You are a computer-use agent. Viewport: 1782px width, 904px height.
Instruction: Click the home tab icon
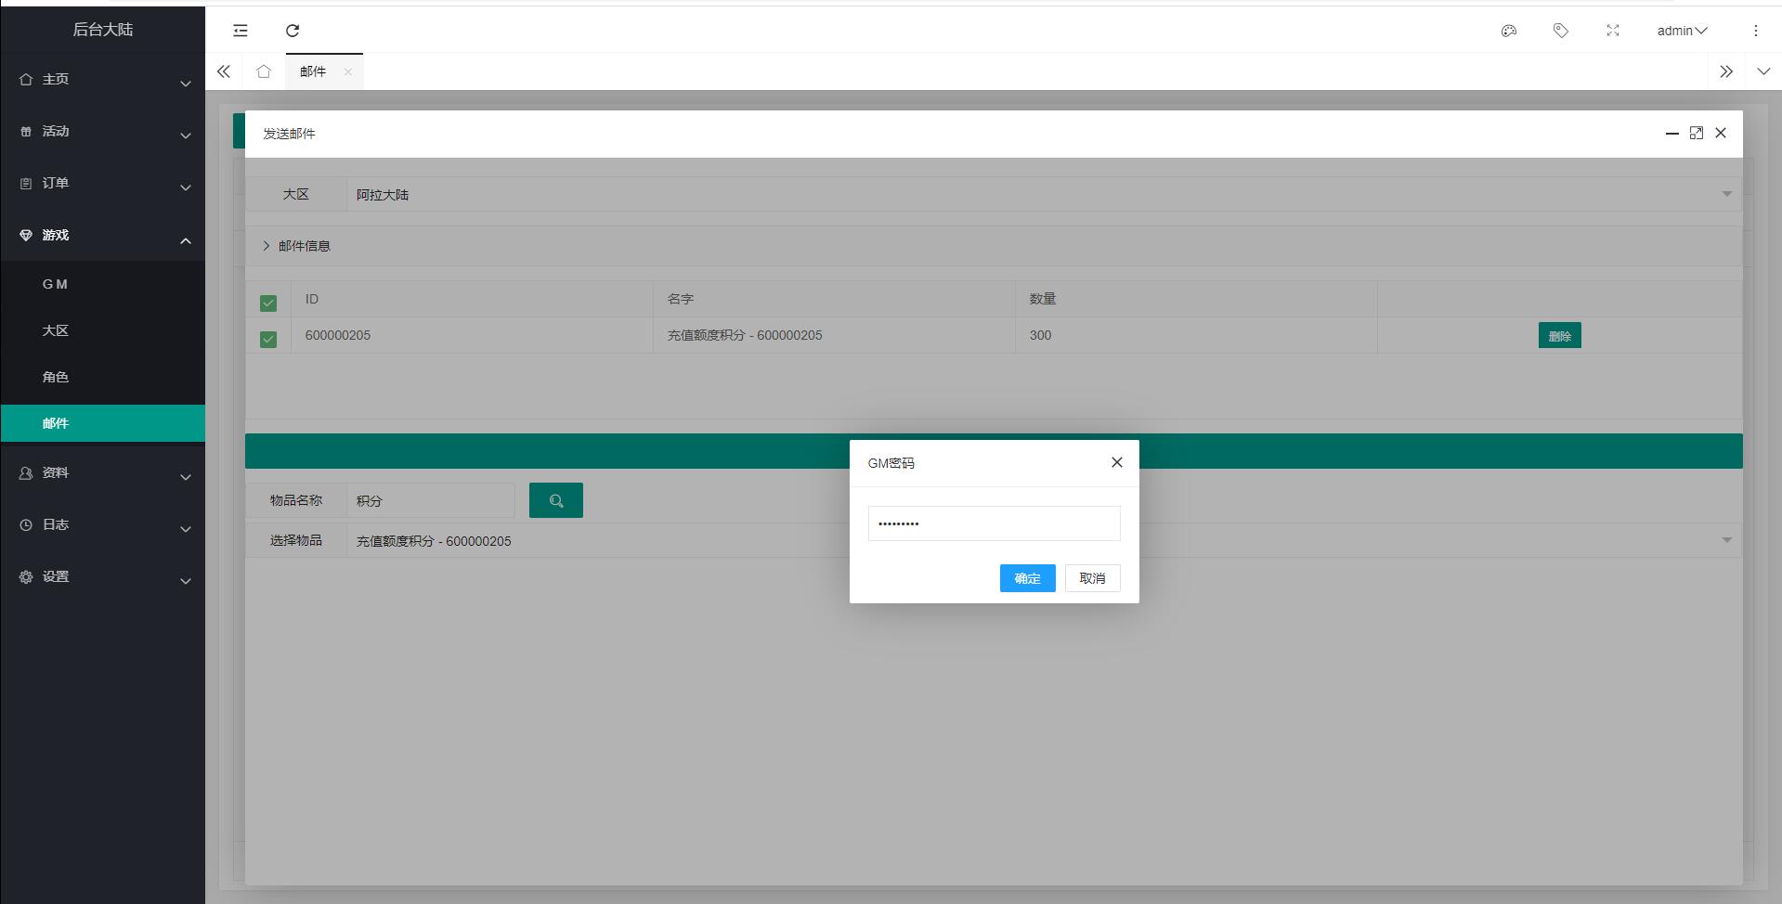click(x=264, y=71)
